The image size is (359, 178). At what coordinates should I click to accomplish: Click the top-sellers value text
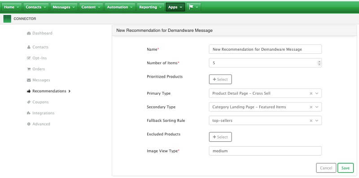click(x=222, y=121)
